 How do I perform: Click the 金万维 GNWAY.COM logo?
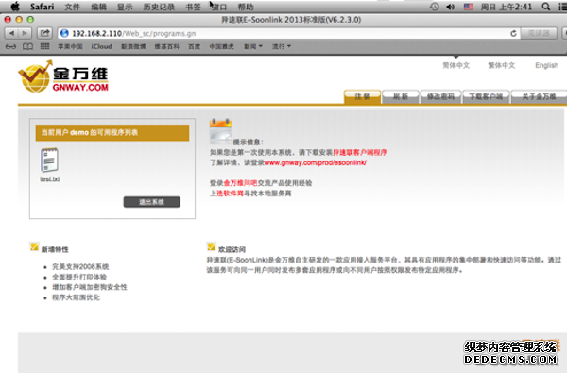pos(63,76)
